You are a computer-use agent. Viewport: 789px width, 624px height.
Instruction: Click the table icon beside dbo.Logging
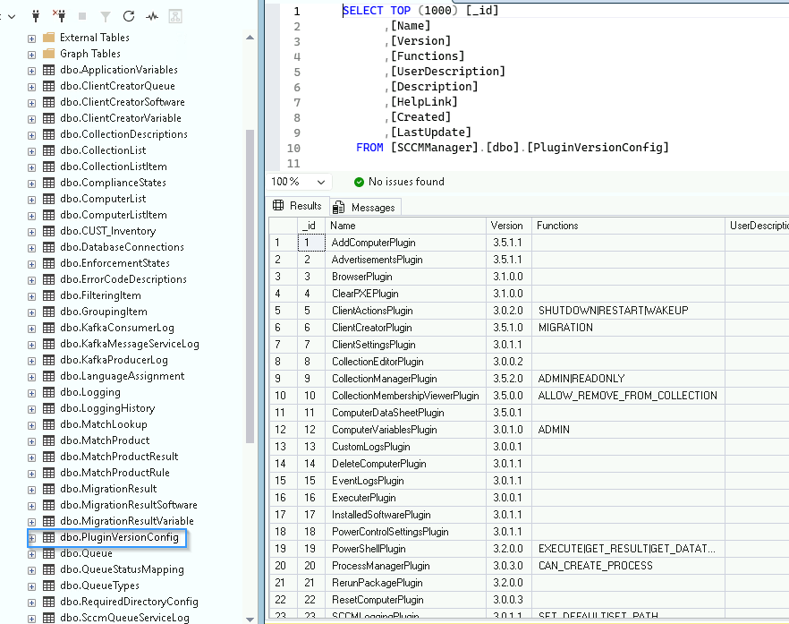[x=48, y=392]
